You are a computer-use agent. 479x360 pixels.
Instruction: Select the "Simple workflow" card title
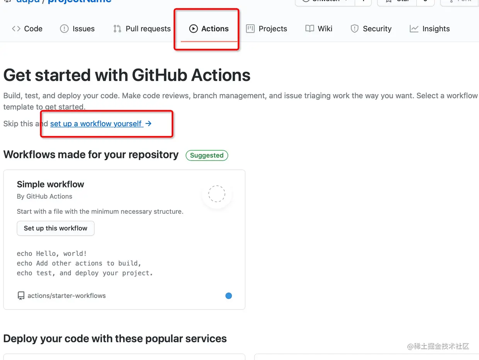[51, 184]
